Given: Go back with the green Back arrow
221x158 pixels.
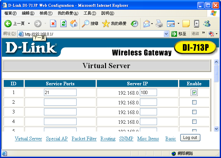Looking at the screenshot, I should click(8, 23).
